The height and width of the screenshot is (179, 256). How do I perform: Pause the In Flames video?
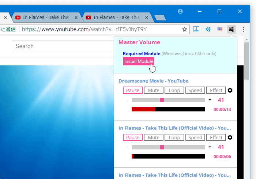pyautogui.click(x=133, y=137)
